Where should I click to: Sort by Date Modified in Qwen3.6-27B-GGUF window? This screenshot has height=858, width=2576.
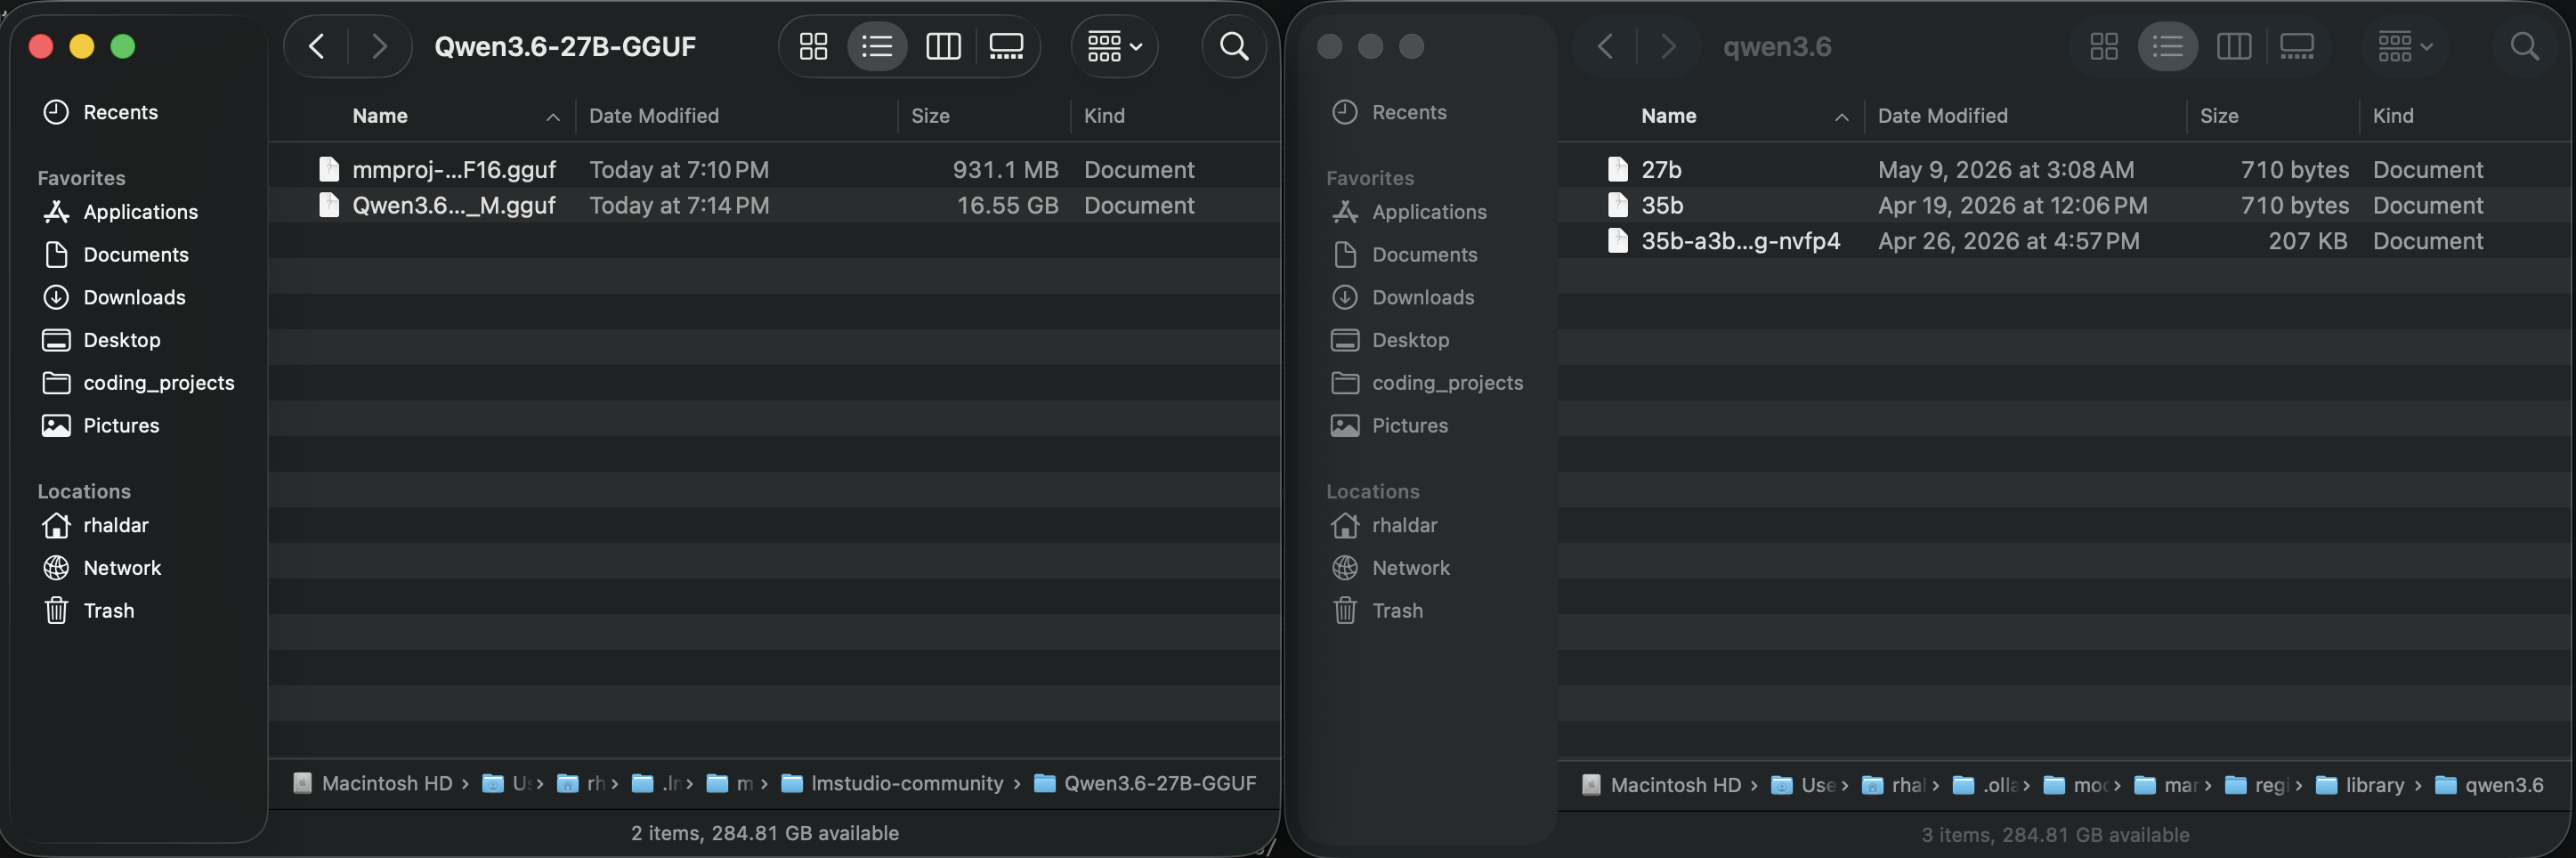(653, 116)
